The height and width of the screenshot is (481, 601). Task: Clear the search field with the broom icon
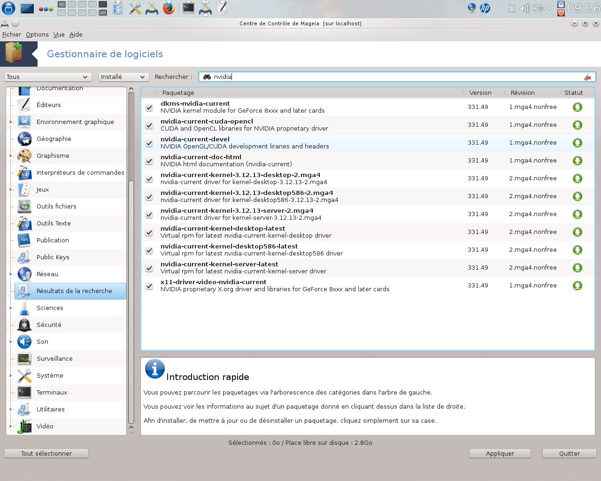tap(587, 77)
